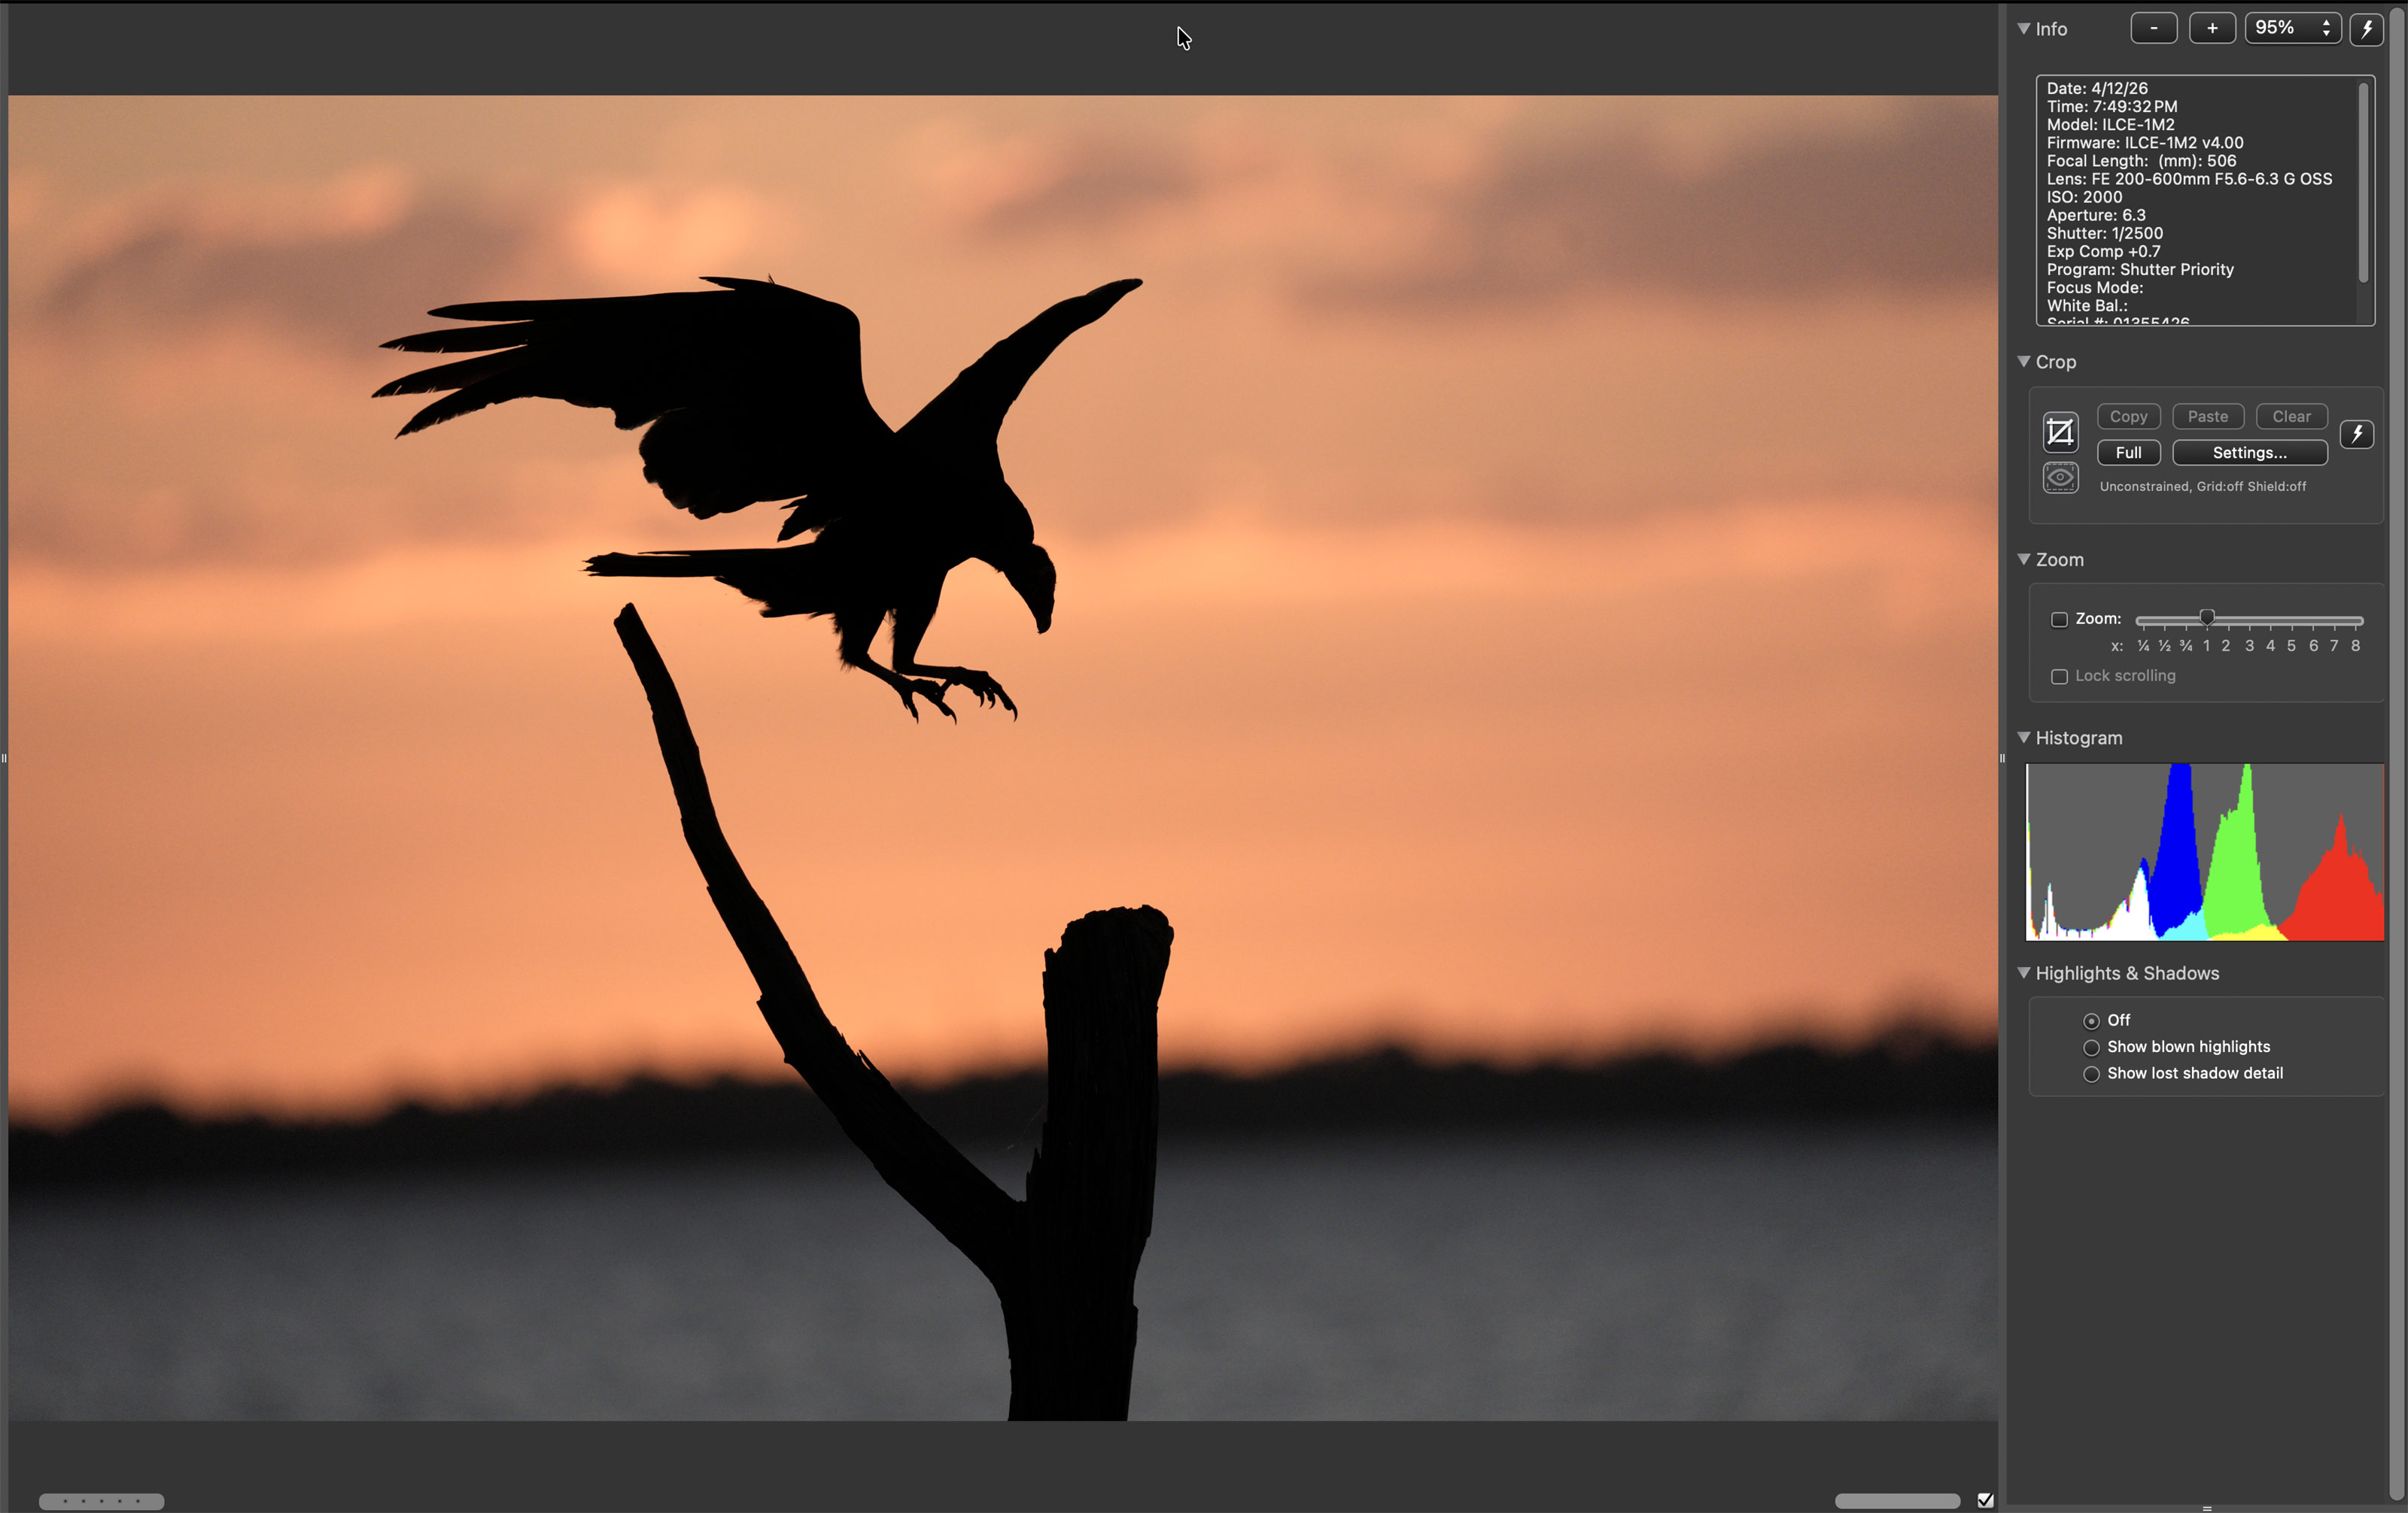
Task: Click the Full crop button
Action: click(2128, 453)
